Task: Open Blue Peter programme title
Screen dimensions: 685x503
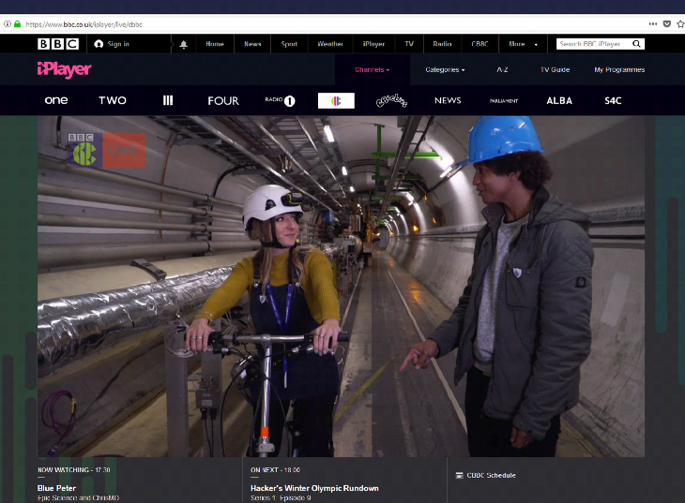Action: pyautogui.click(x=57, y=488)
